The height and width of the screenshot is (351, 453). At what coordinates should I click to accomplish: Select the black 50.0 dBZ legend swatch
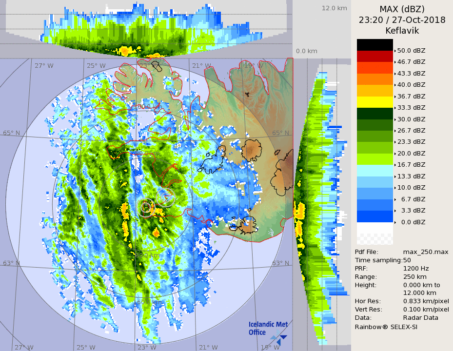[374, 45]
